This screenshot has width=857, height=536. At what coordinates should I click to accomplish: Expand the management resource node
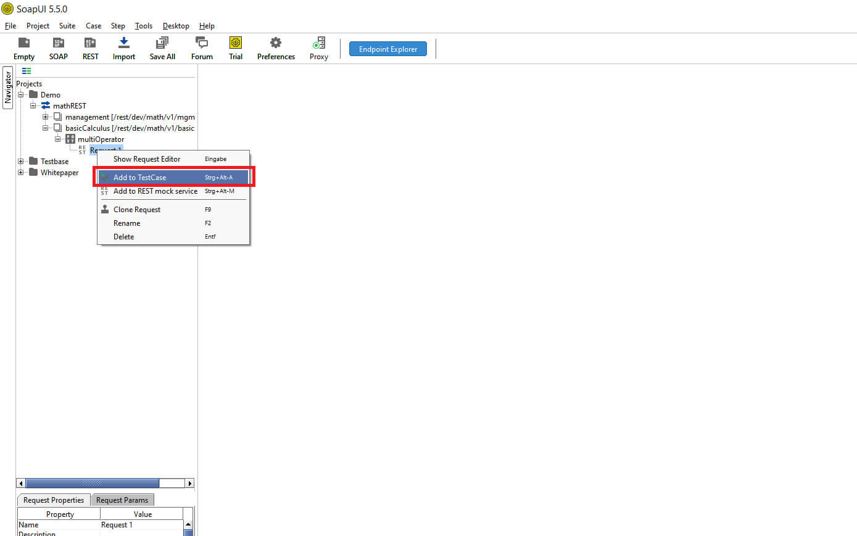click(45, 117)
